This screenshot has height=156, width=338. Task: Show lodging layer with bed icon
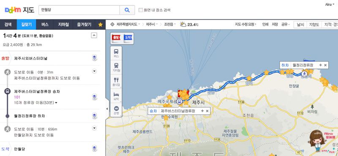116,96
